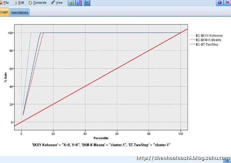This screenshot has height=163, width=231.
Task: Click the 100 tick on the % Gain axis
Action: 10,33
